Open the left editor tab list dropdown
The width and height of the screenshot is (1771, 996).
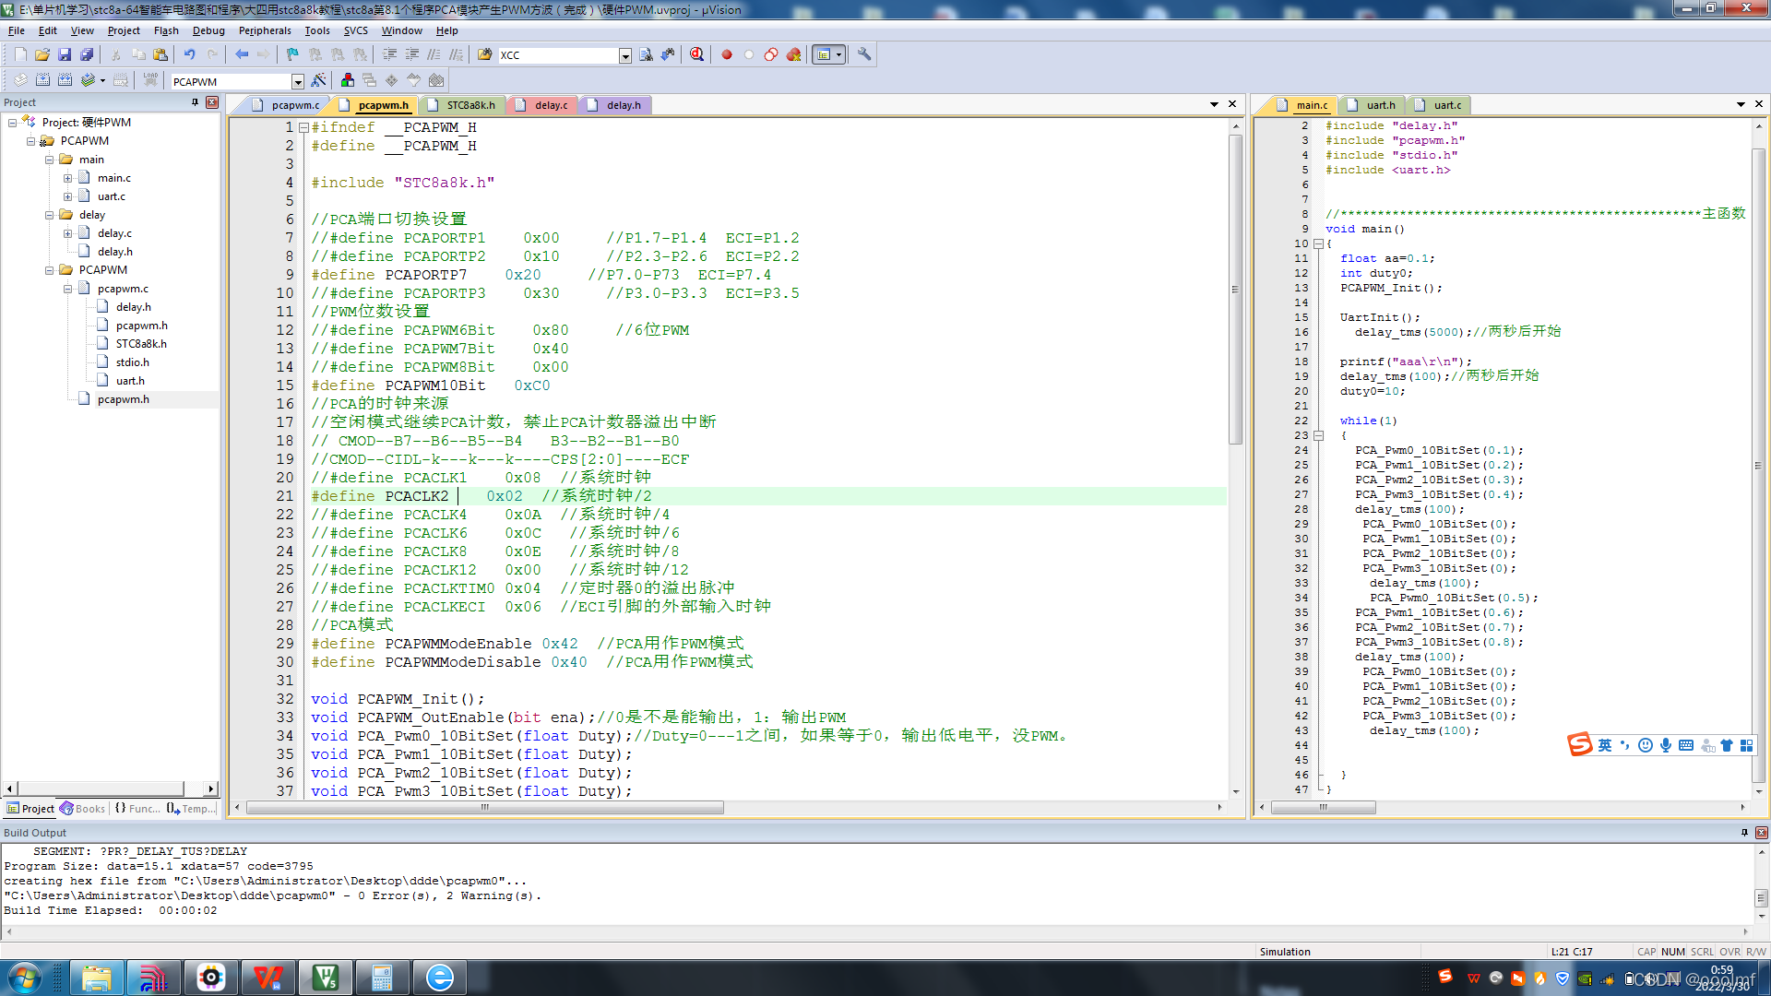tap(1214, 104)
